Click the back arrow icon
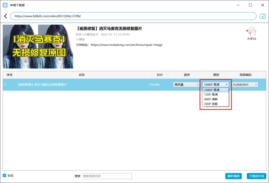Viewport: 269px width, 183px height. pos(5,16)
